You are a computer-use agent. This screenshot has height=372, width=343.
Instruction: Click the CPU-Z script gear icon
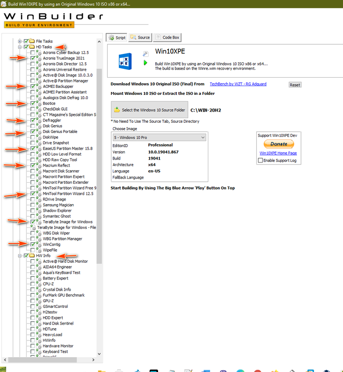coord(39,284)
